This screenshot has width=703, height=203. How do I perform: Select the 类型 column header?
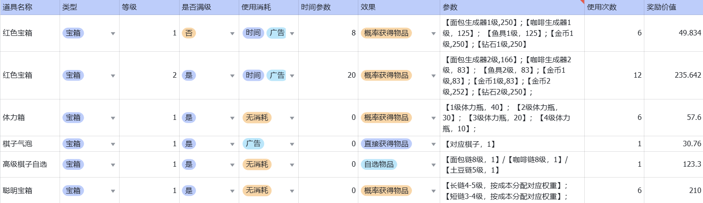[90, 7]
